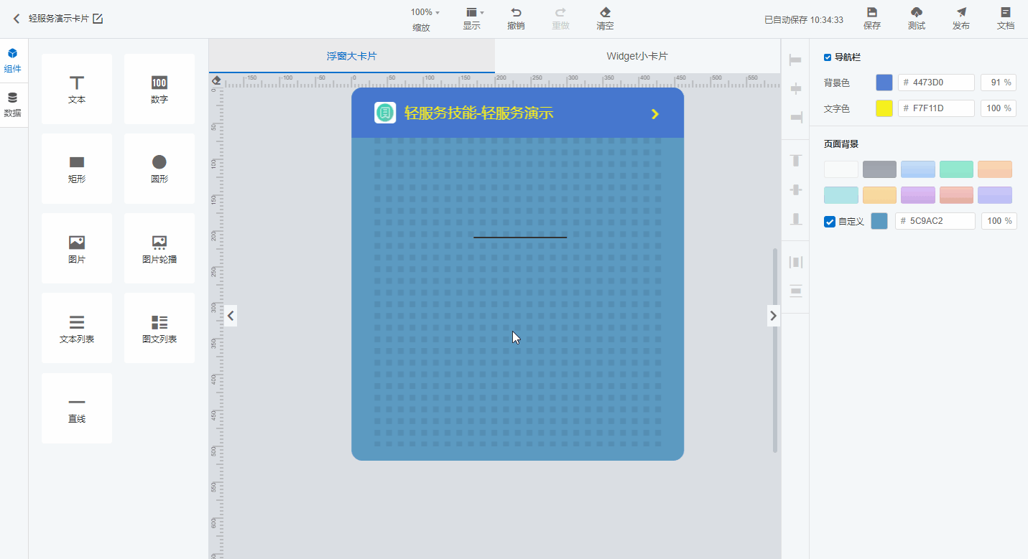Choose the orange page background preset
This screenshot has width=1028, height=559.
[x=995, y=169]
